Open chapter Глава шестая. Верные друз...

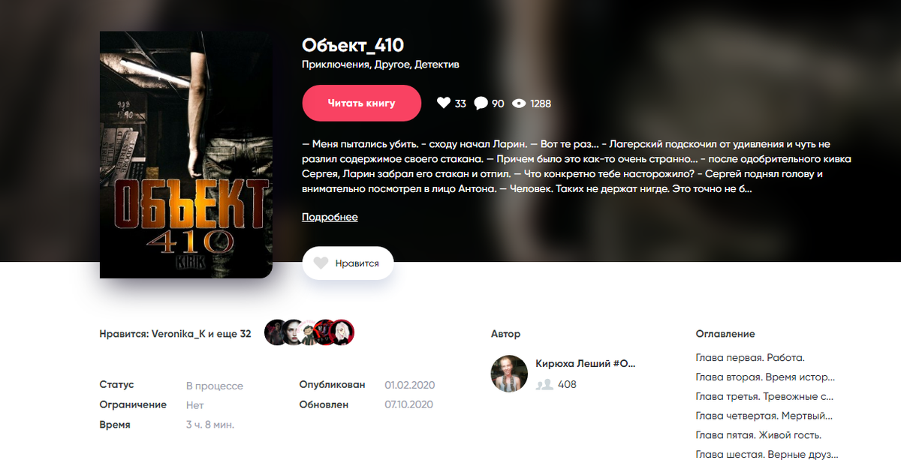click(x=767, y=455)
